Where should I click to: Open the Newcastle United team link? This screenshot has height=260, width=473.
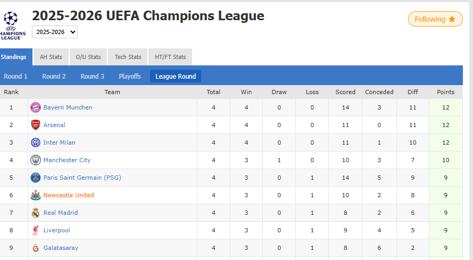pos(69,195)
